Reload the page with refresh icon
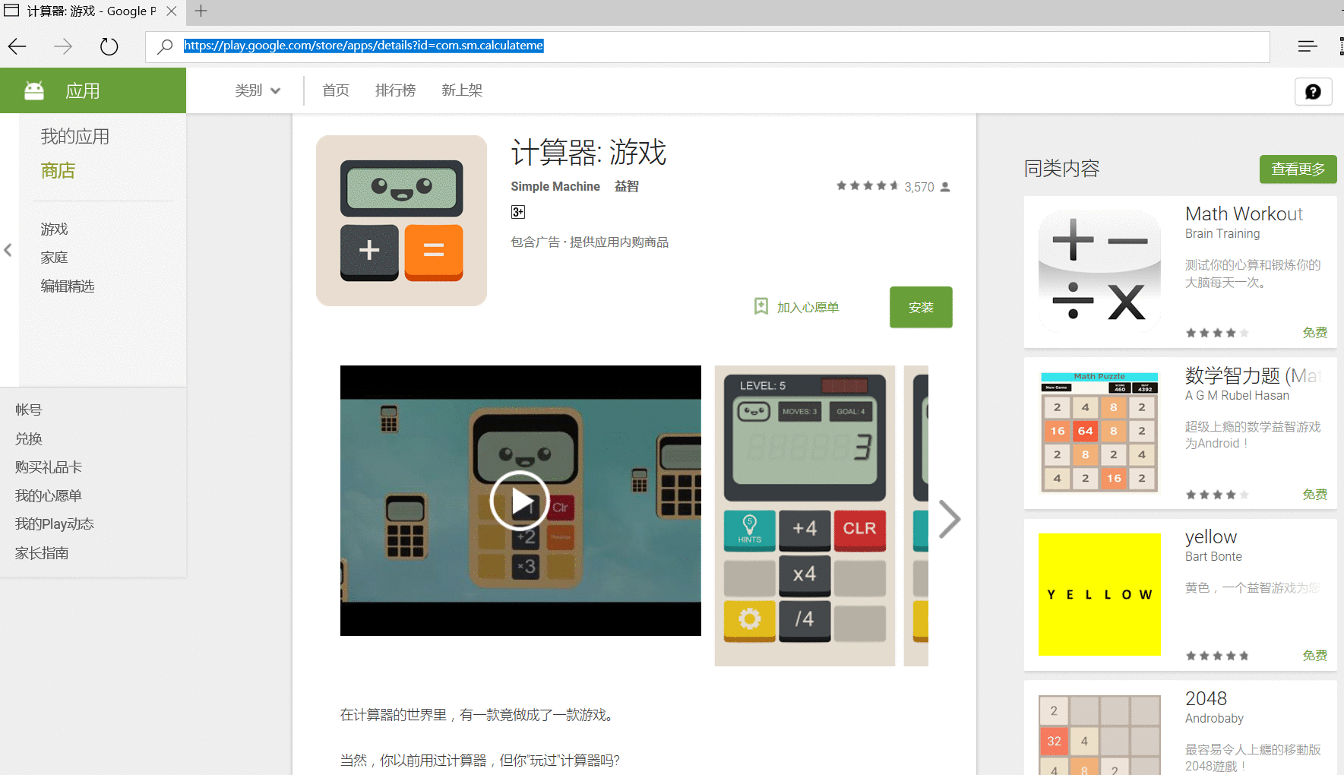Screen dimensions: 1344x775 (109, 47)
